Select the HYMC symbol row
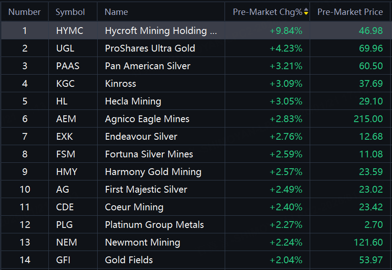The image size is (392, 270). pyautogui.click(x=70, y=31)
